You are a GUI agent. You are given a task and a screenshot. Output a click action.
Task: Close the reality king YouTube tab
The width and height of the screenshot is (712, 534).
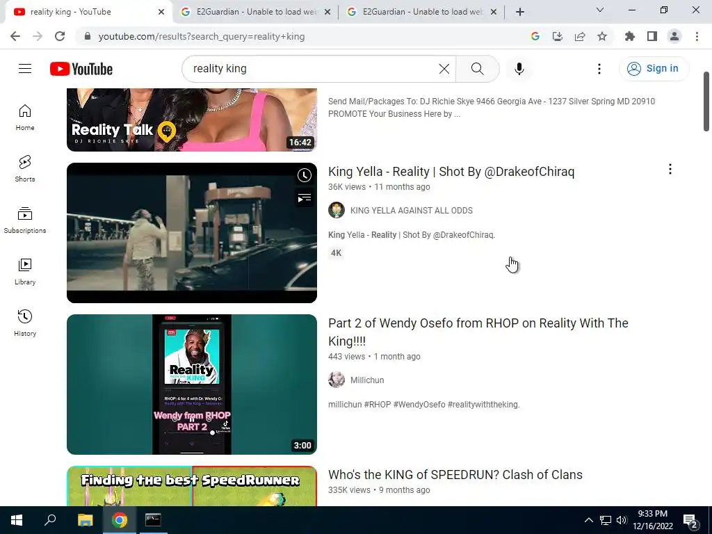click(161, 12)
